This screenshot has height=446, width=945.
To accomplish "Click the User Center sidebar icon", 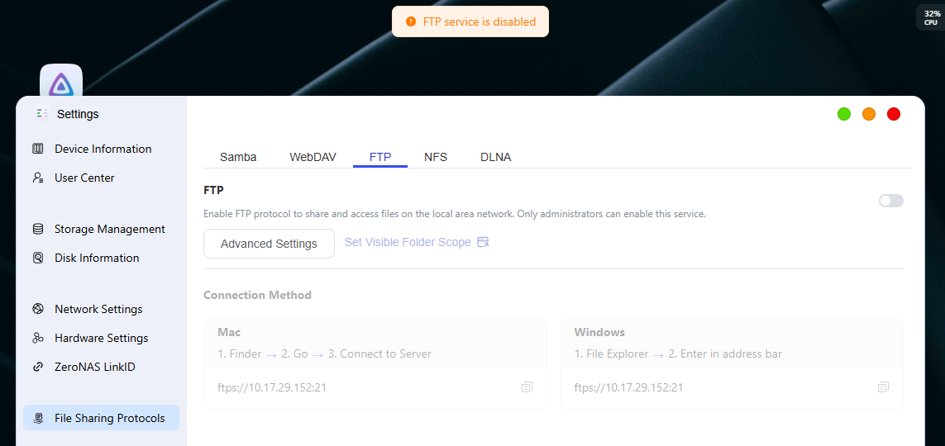I will (x=38, y=178).
